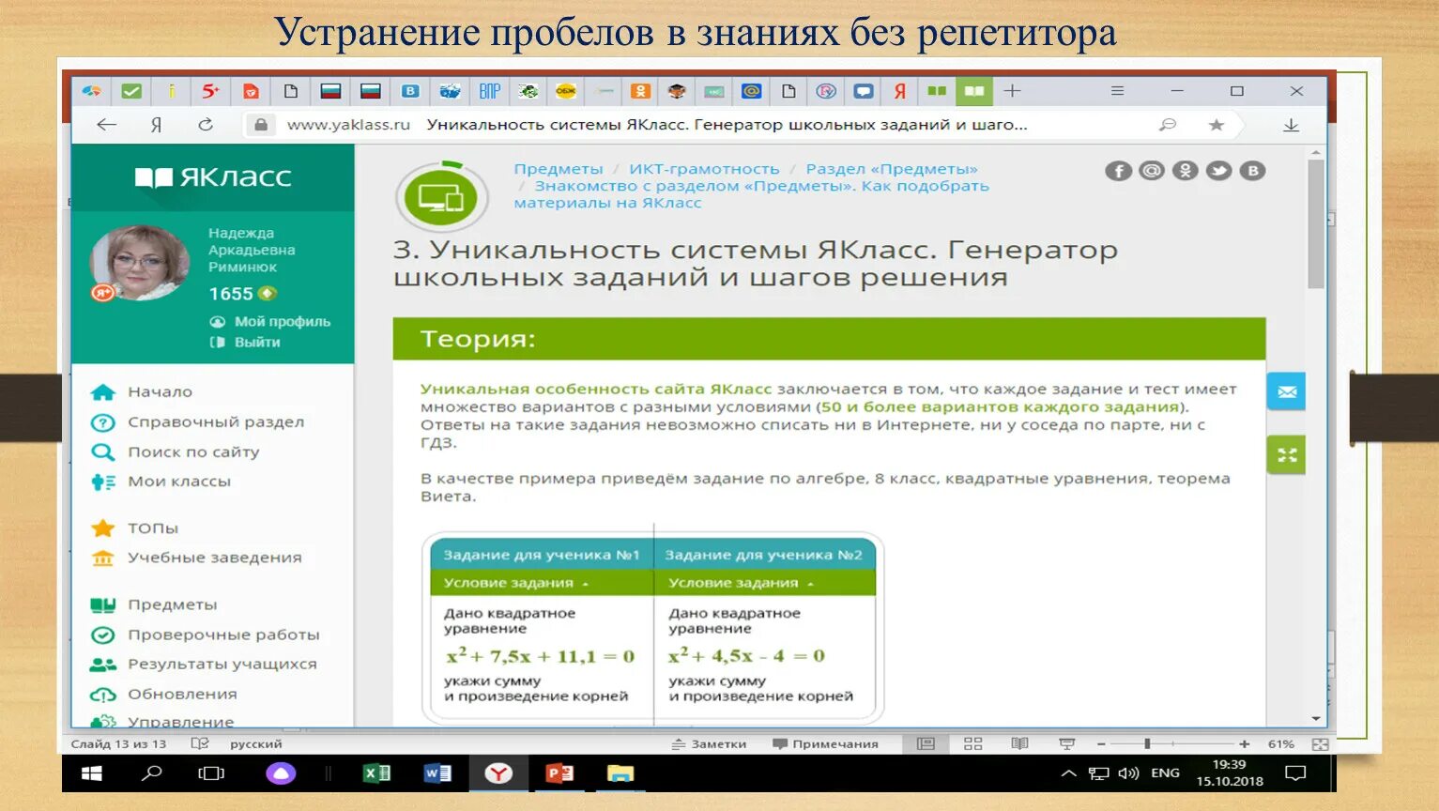This screenshot has width=1439, height=811.
Task: Open File Explorer from the taskbar
Action: pos(620,773)
